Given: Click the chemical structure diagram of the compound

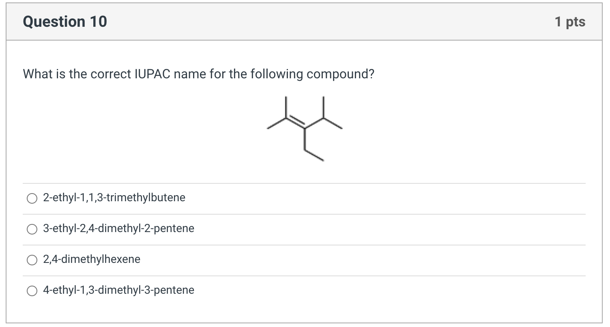Looking at the screenshot, I should [304, 128].
